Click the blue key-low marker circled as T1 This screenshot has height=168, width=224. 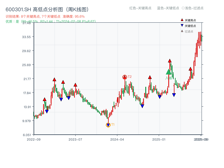point(108,125)
